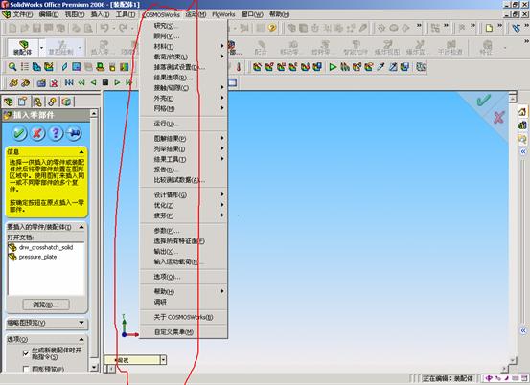Open the view orientation dropdown at bottom
This screenshot has height=385, width=530.
pyautogui.click(x=163, y=360)
